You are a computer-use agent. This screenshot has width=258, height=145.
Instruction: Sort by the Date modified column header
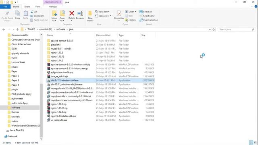coord(106,35)
